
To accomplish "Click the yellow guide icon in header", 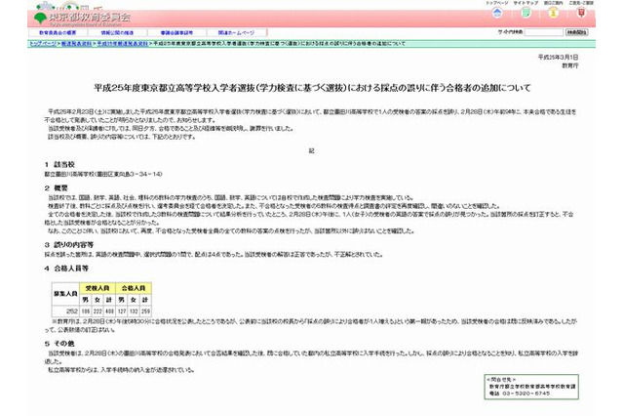I will coord(553,13).
